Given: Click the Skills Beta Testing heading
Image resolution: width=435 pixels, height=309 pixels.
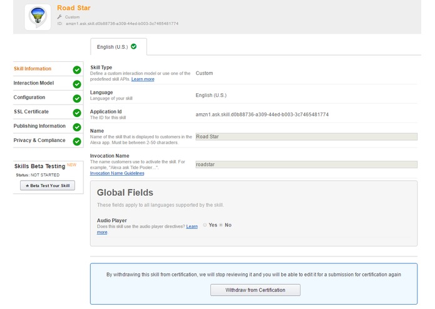Looking at the screenshot, I should tap(39, 166).
